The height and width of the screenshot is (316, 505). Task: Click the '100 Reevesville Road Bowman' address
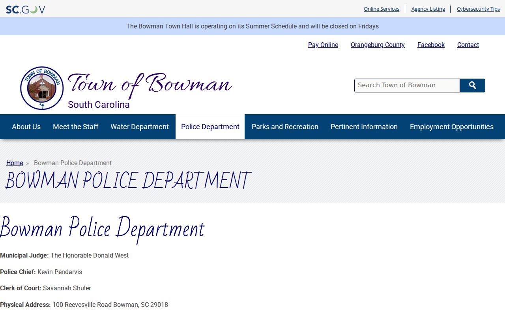pyautogui.click(x=110, y=305)
